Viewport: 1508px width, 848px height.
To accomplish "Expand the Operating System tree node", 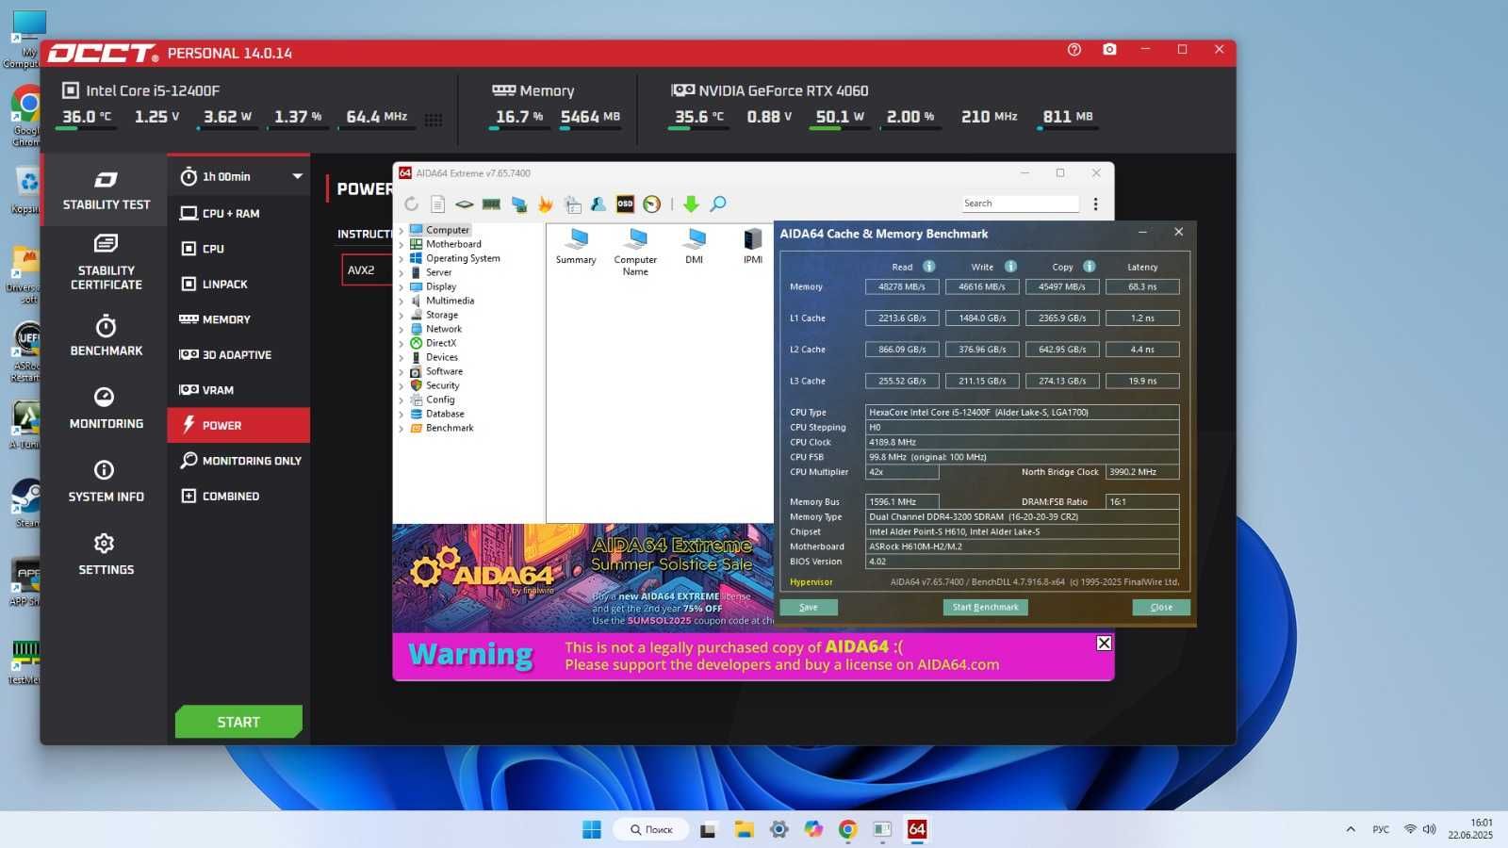I will tap(402, 258).
